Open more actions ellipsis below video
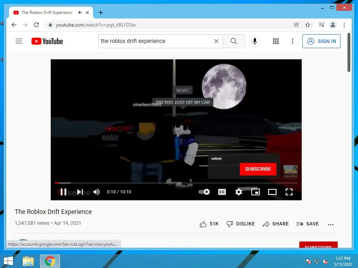This screenshot has width=358, height=268. tap(331, 224)
